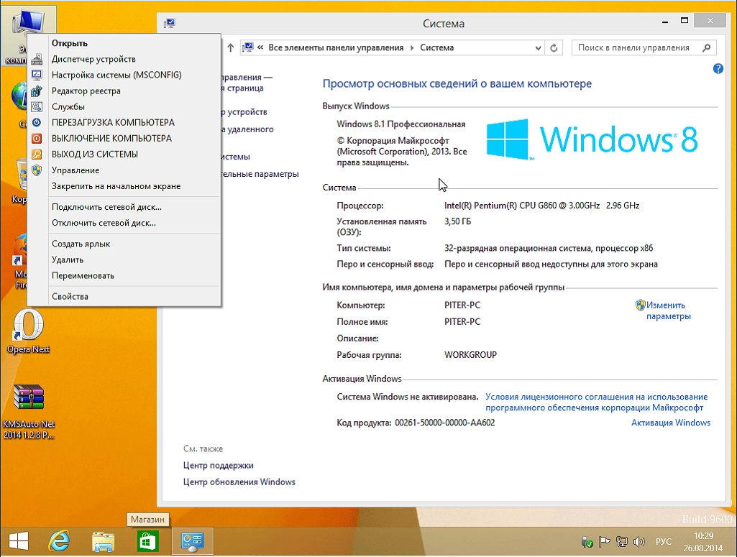Image resolution: width=737 pixels, height=557 pixels.
Task: Click shield icon beside Управление
Action: pyautogui.click(x=37, y=170)
